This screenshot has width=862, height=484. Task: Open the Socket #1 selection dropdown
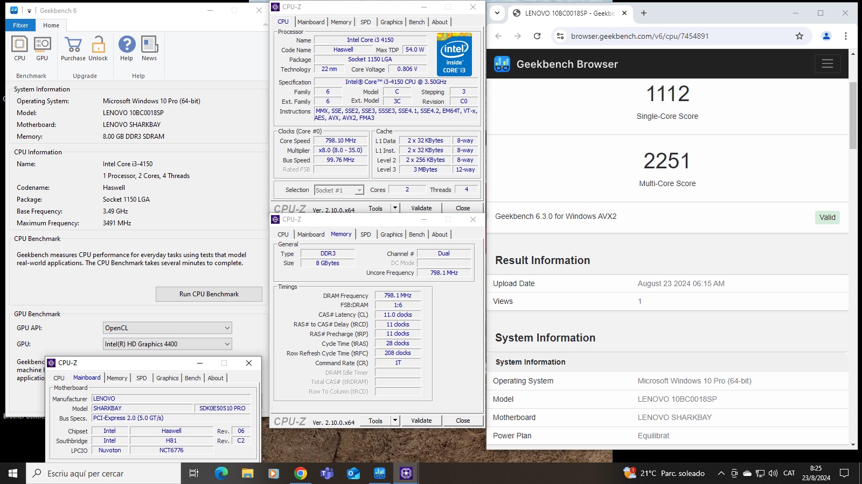339,190
